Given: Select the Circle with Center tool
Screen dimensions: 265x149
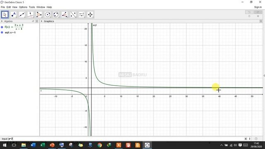Looking at the screenshot, I should [48, 14].
